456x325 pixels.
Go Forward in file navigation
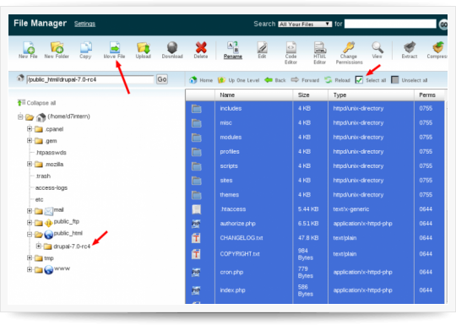pyautogui.click(x=305, y=80)
